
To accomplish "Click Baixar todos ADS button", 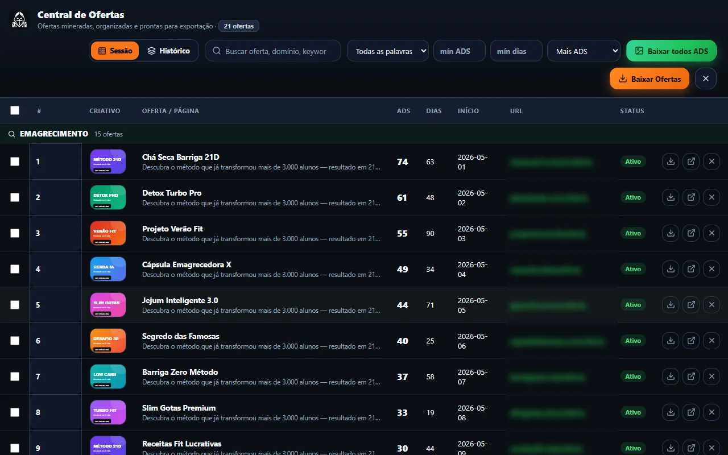I will [x=671, y=51].
